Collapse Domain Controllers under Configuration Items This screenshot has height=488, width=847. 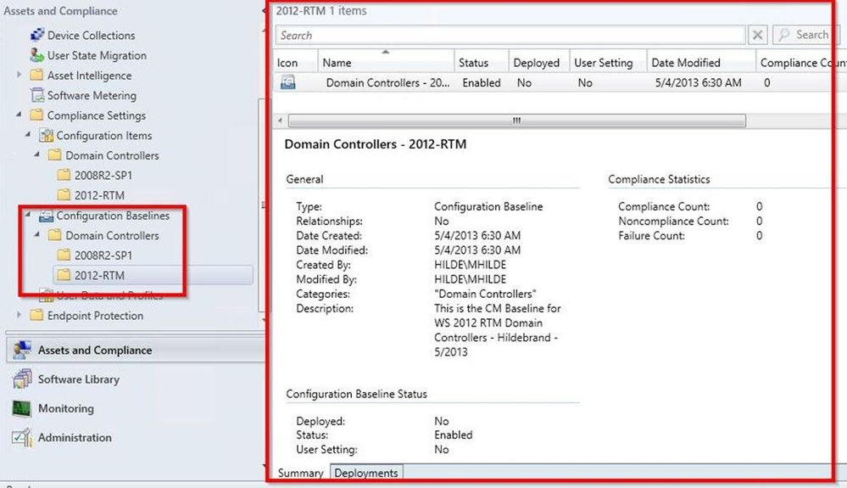(x=37, y=154)
